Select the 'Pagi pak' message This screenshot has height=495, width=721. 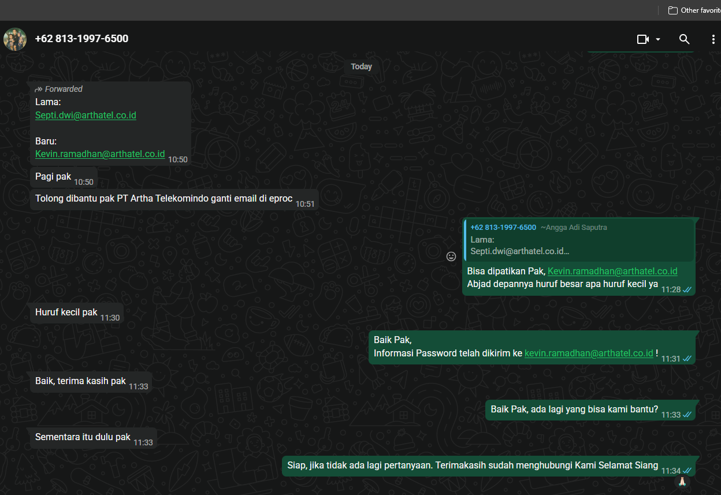click(64, 177)
